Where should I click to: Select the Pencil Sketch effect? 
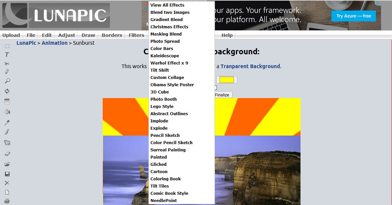point(165,135)
